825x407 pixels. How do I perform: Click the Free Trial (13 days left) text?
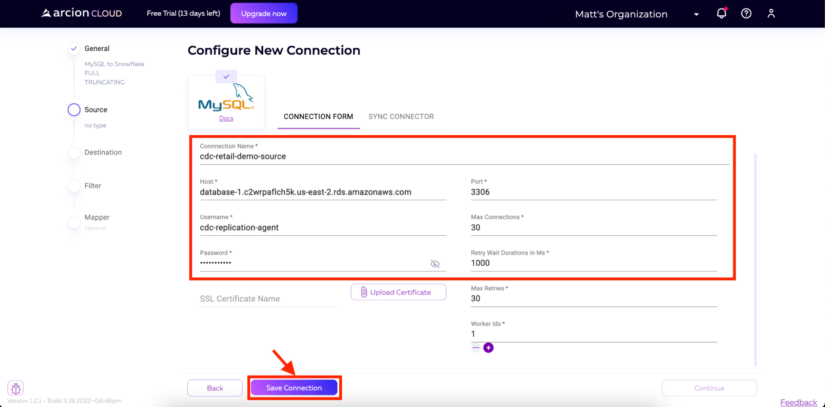tap(183, 13)
